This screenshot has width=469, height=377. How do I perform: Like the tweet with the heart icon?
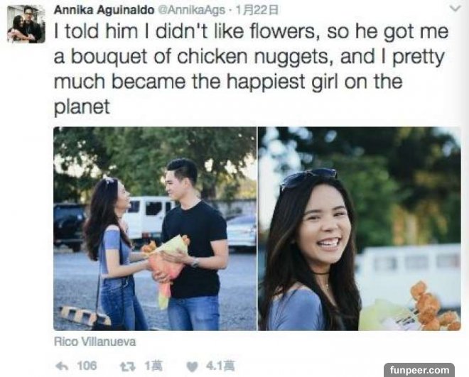tap(192, 367)
